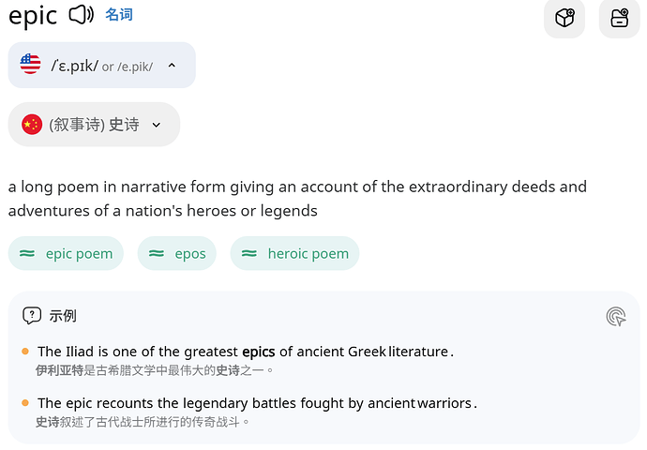Click the US flag pronunciation icon
This screenshot has width=647, height=450.
pos(31,65)
